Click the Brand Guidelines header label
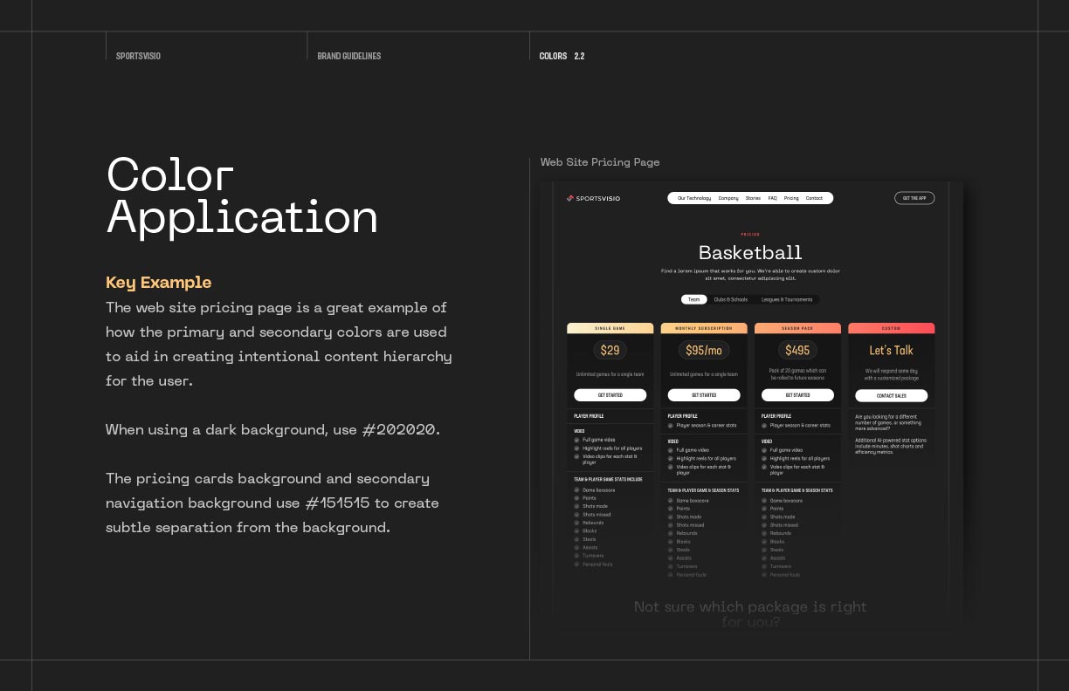Screen dimensions: 1069x691 click(x=349, y=56)
